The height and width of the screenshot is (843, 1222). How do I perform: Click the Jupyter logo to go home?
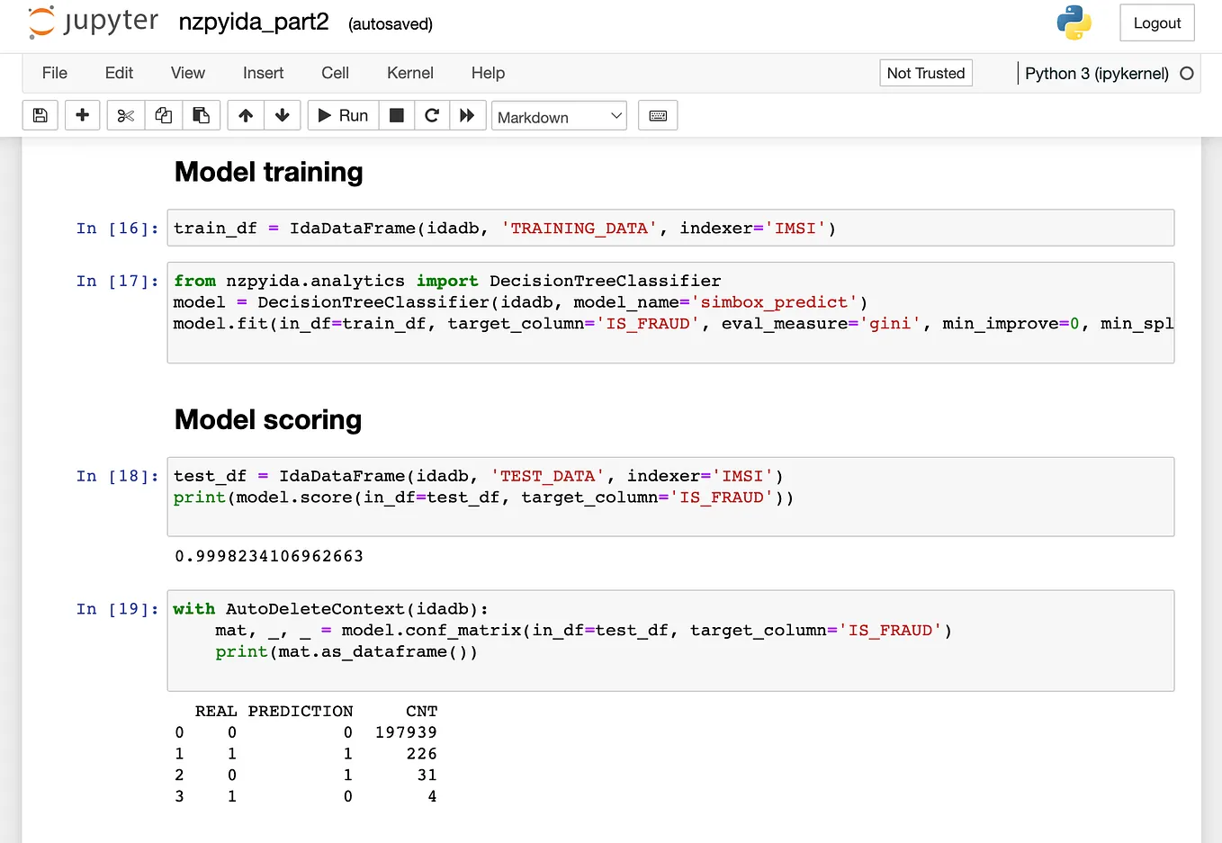point(92,22)
